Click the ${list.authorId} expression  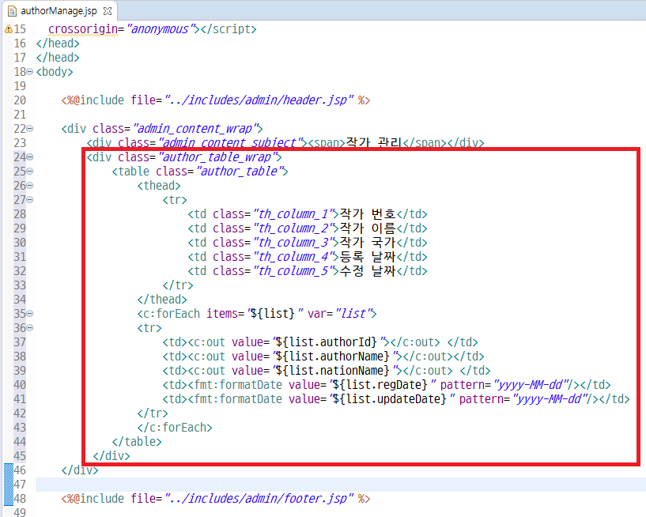(x=327, y=342)
